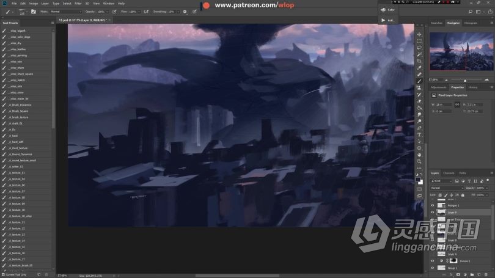
Task: Select the Eraser tool
Action: coord(419,101)
